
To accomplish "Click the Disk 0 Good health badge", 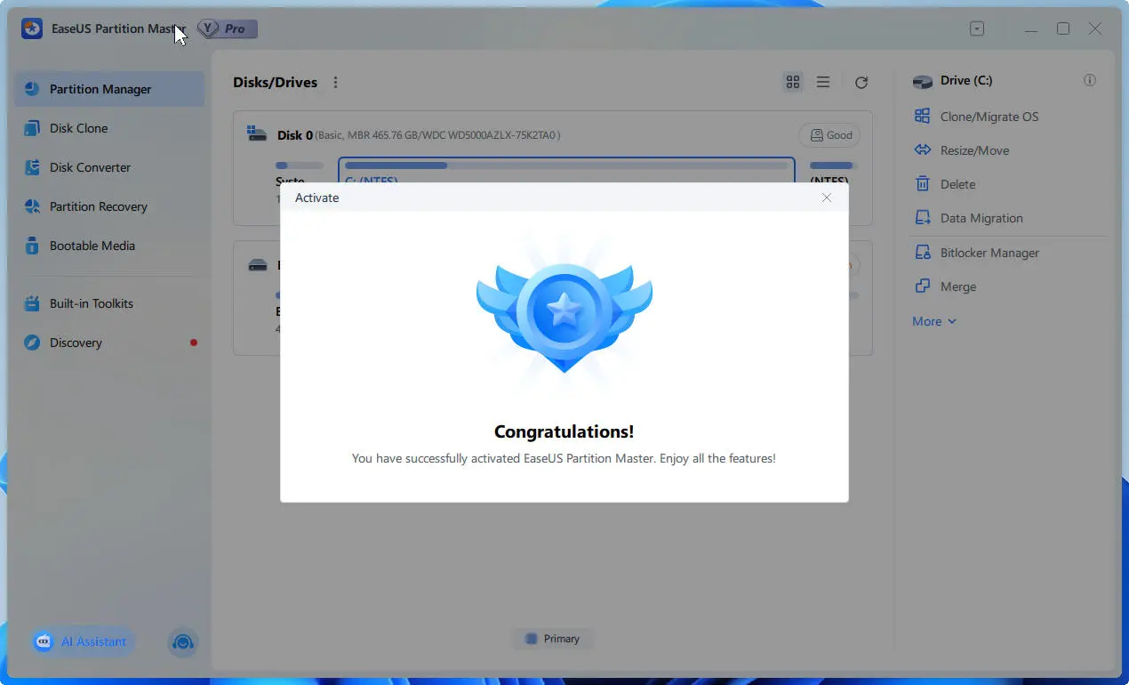I will pos(829,135).
